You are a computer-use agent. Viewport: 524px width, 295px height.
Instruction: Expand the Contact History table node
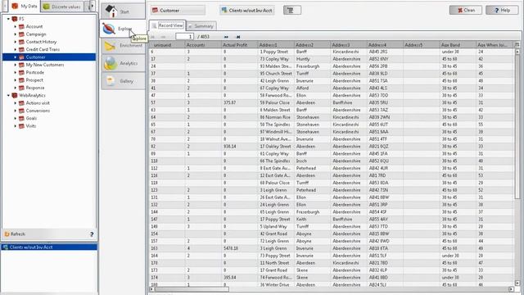point(15,42)
